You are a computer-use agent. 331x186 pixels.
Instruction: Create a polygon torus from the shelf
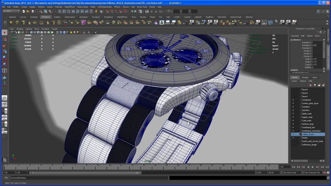[x=41, y=23]
